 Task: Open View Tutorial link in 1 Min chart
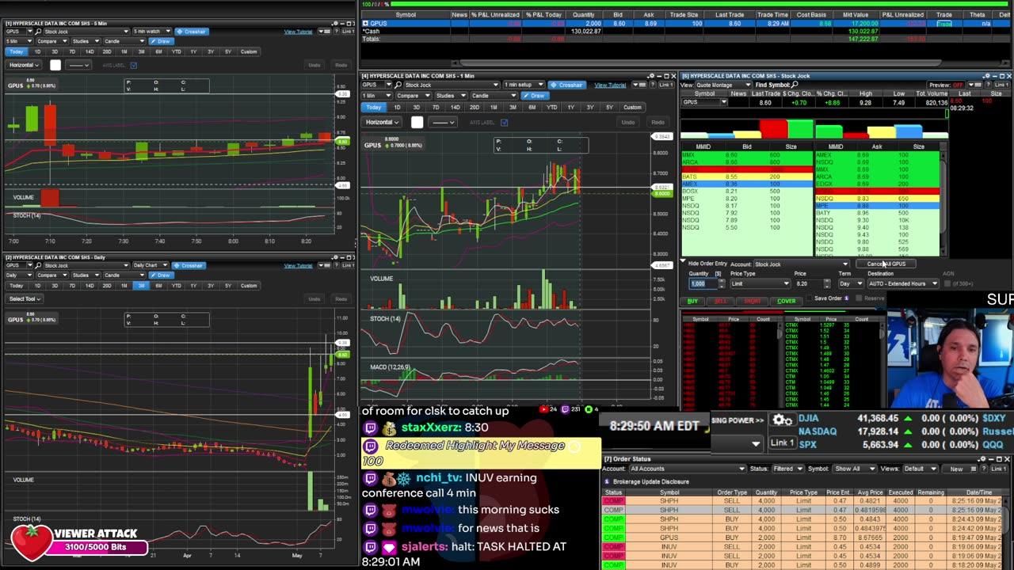coord(610,85)
